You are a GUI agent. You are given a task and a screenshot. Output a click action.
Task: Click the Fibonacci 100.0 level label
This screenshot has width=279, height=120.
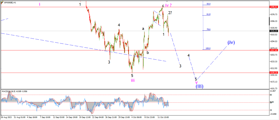click(208, 48)
